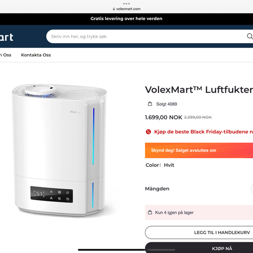The width and height of the screenshot is (253, 253).
Task: Open the Kontakta Oss menu item
Action: click(36, 55)
